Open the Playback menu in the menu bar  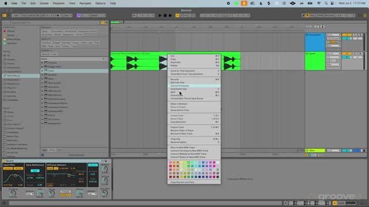coord(59,3)
